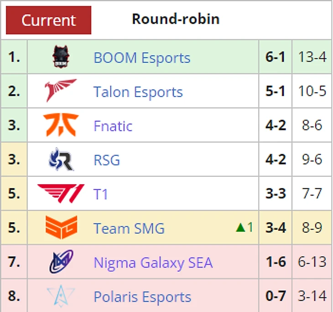The image size is (333, 312).
Task: Click the BOOM Esports wolf logo
Action: (x=61, y=57)
